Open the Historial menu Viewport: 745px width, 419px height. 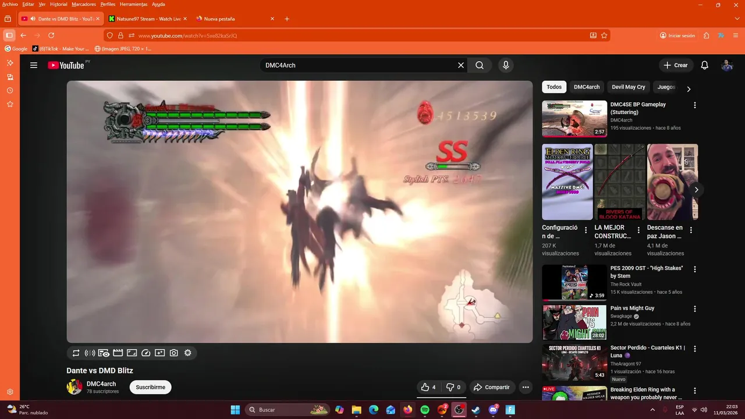tap(58, 4)
